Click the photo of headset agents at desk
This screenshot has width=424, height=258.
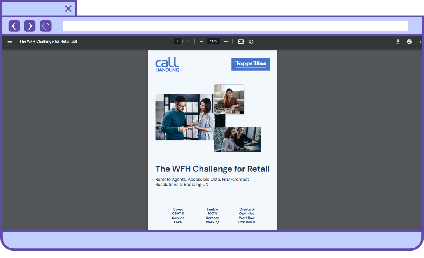[237, 139]
